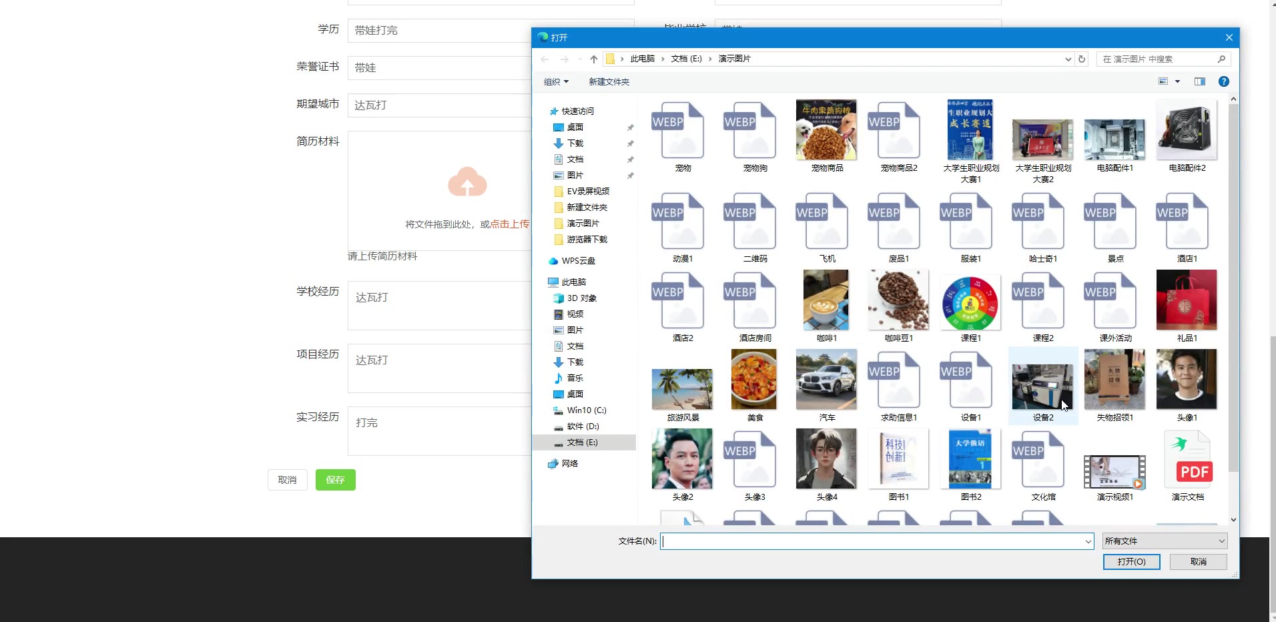Close the 打开 file dialog
Screen dimensions: 1276x622
[1229, 37]
